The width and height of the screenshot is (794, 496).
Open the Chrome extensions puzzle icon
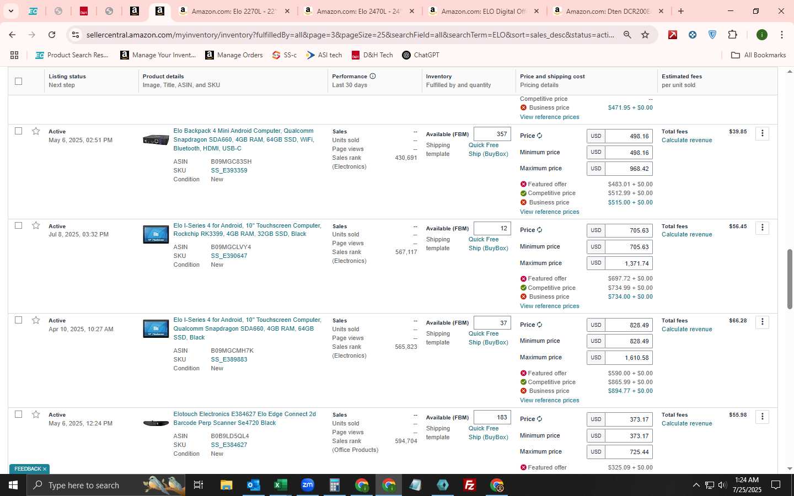(x=732, y=35)
